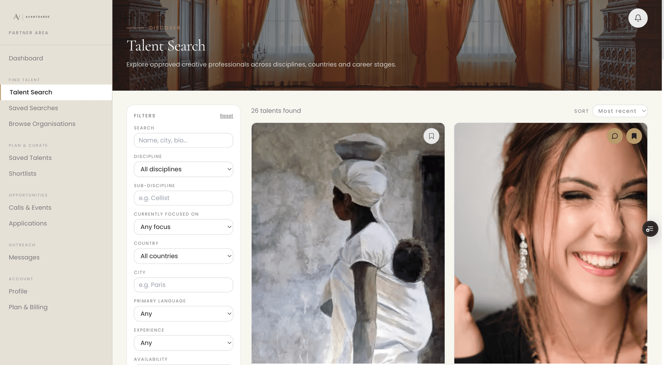Remove bookmark on smiling woman card
The height and width of the screenshot is (365, 664).
coord(634,136)
